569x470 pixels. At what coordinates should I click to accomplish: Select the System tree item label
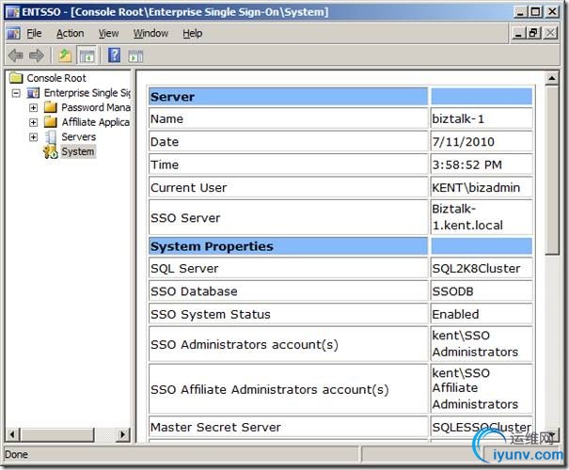(x=78, y=151)
